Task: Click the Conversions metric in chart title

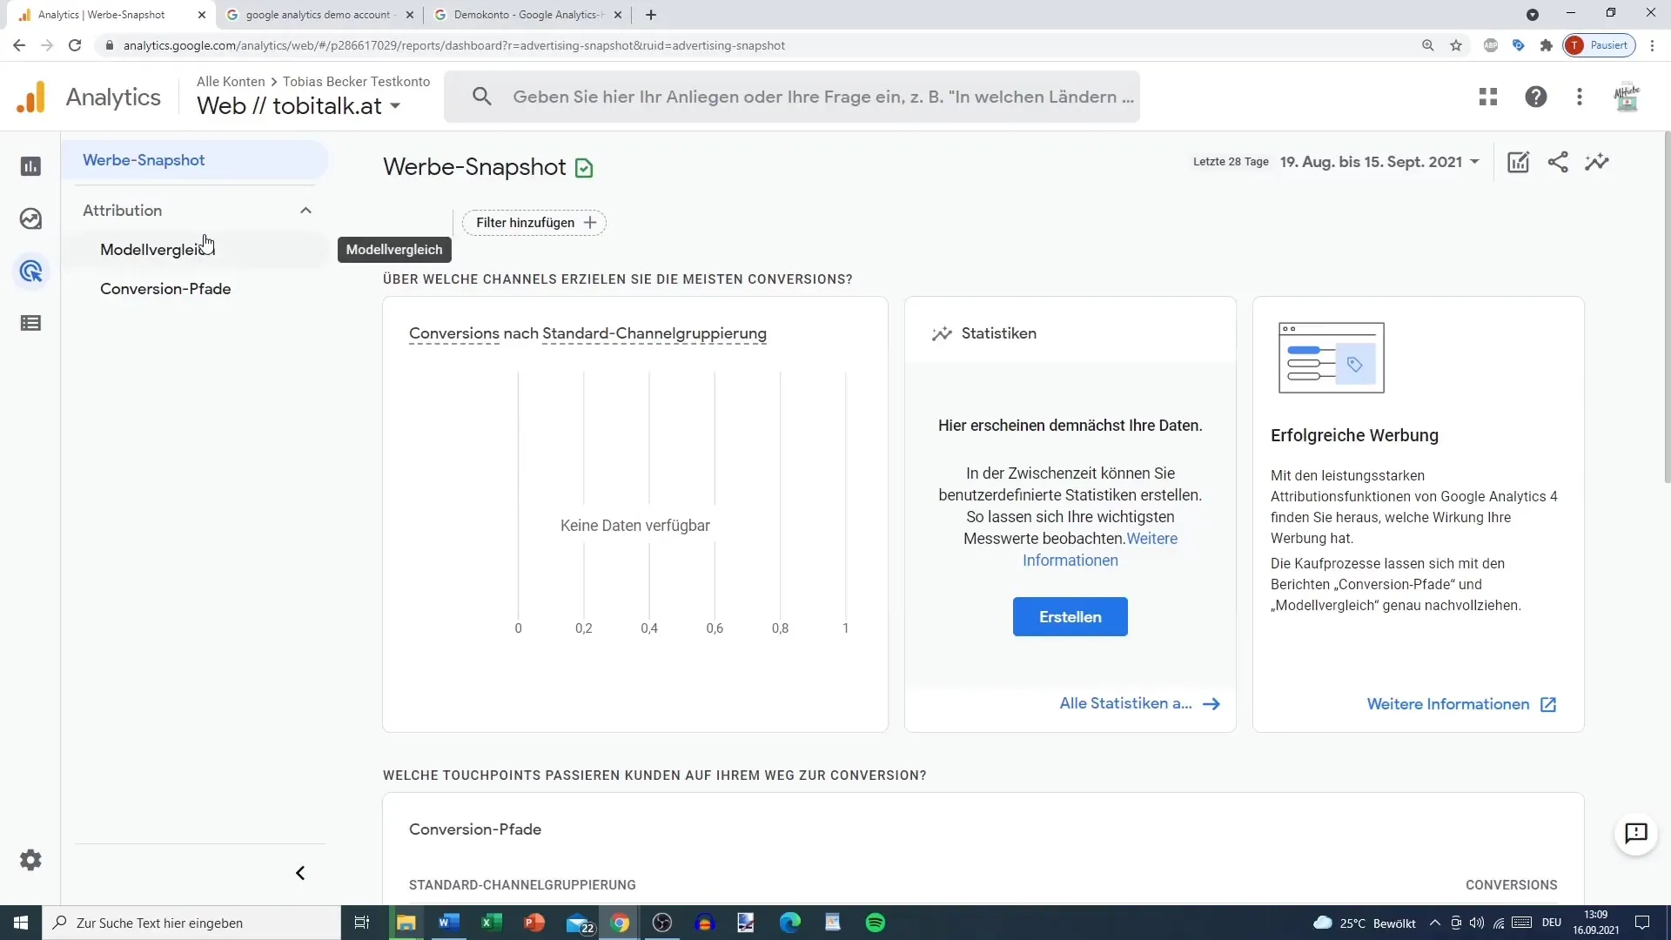Action: (x=454, y=333)
